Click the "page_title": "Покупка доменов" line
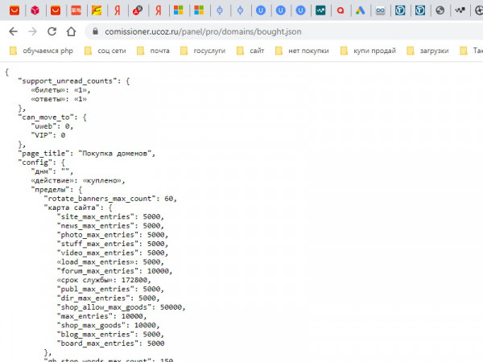The height and width of the screenshot is (362, 483). click(x=86, y=154)
